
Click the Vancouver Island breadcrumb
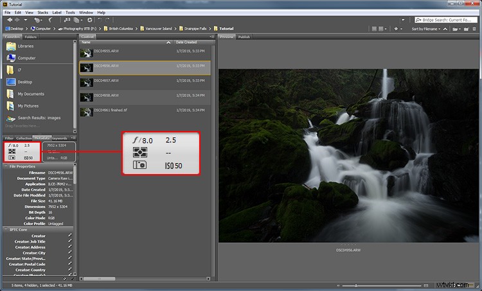[x=156, y=28]
